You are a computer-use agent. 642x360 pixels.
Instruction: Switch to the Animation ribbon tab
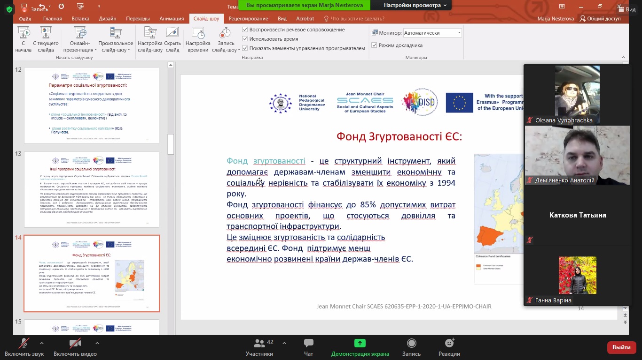(x=171, y=19)
